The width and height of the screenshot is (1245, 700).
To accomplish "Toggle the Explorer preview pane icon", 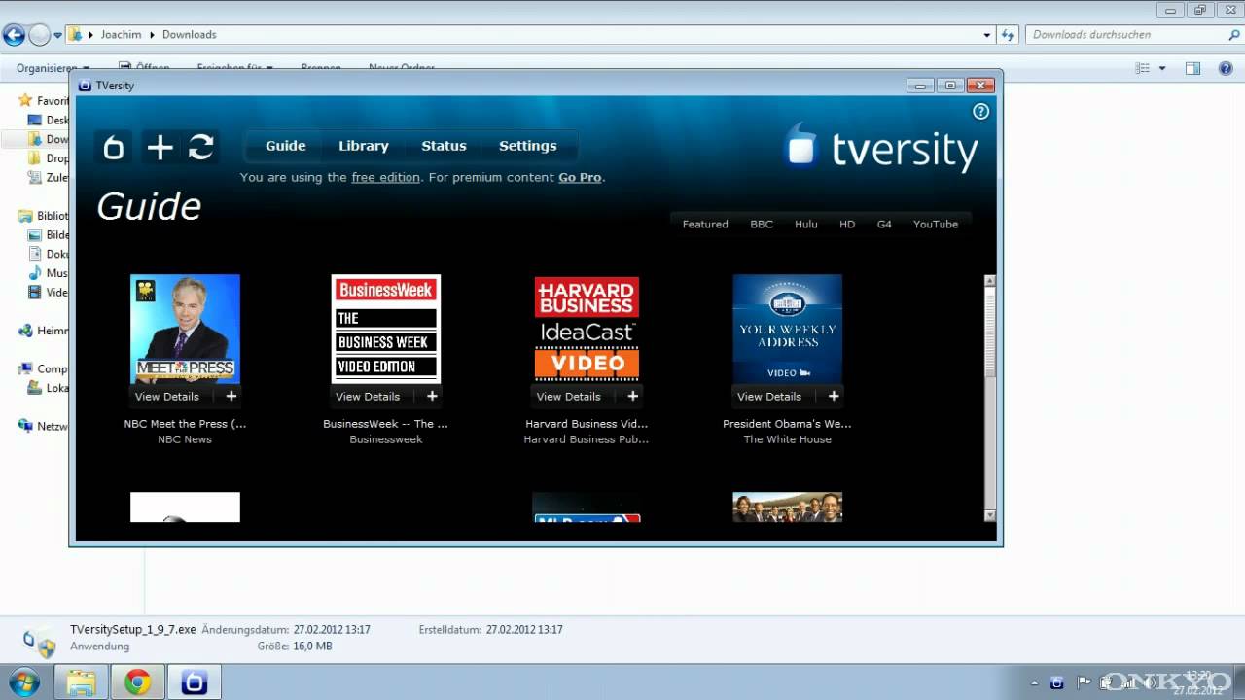I will pyautogui.click(x=1192, y=68).
